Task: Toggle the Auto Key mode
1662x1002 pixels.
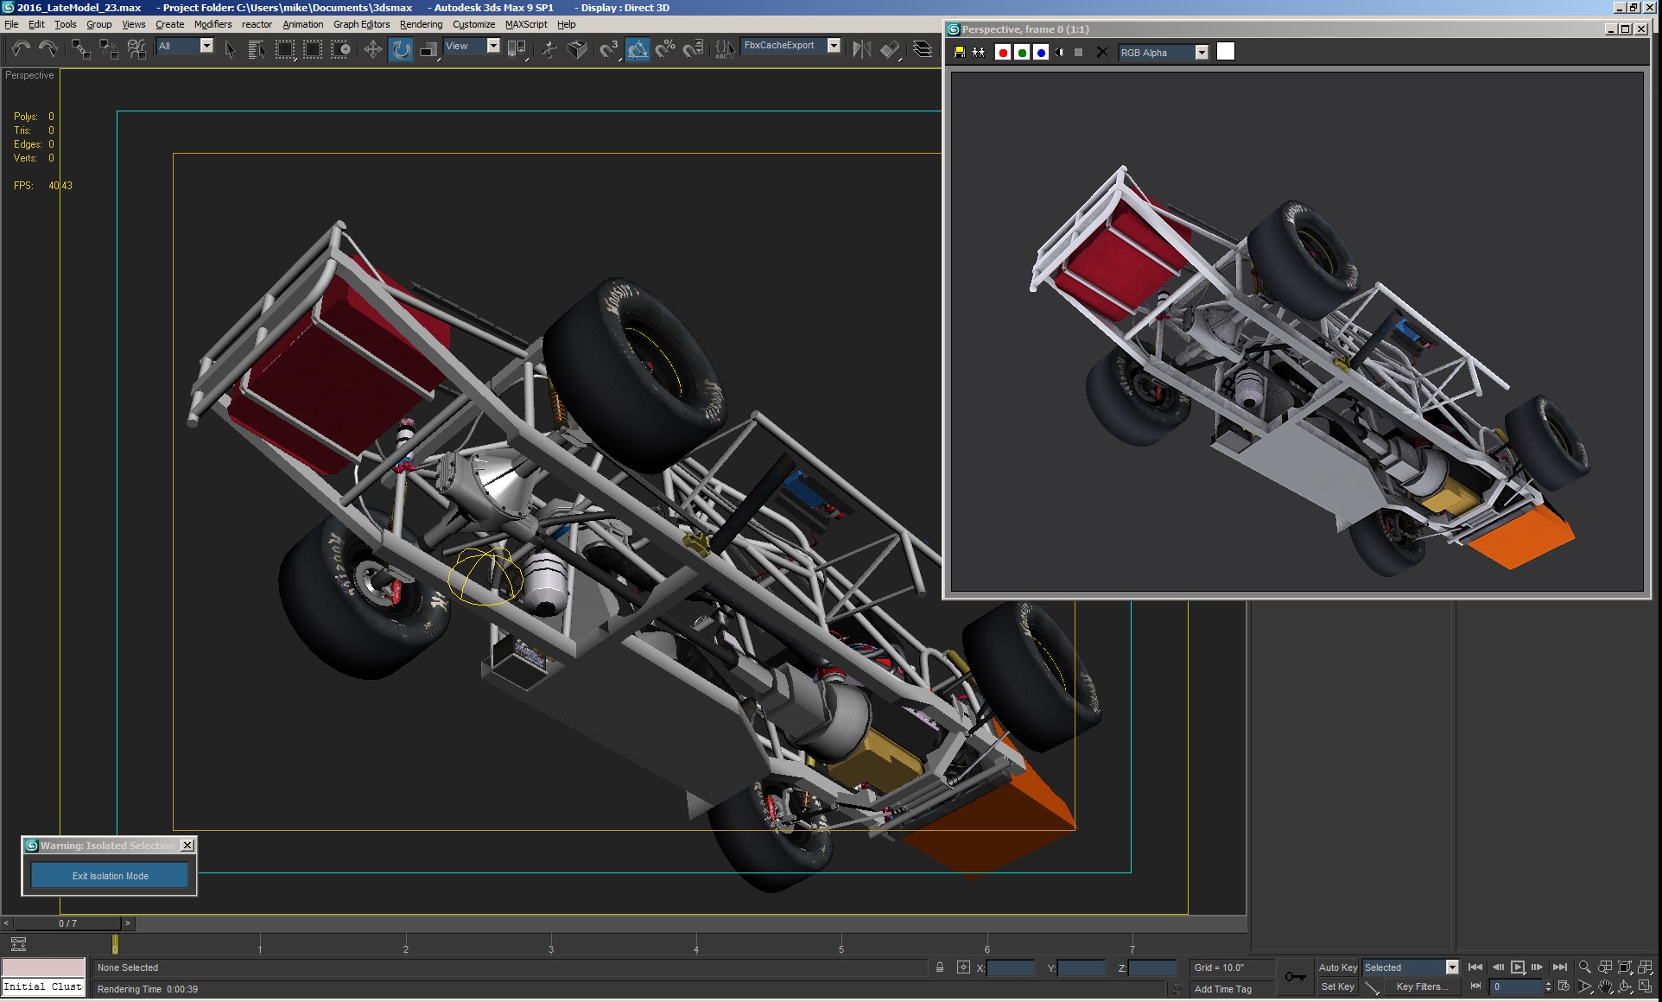Action: coord(1337,967)
